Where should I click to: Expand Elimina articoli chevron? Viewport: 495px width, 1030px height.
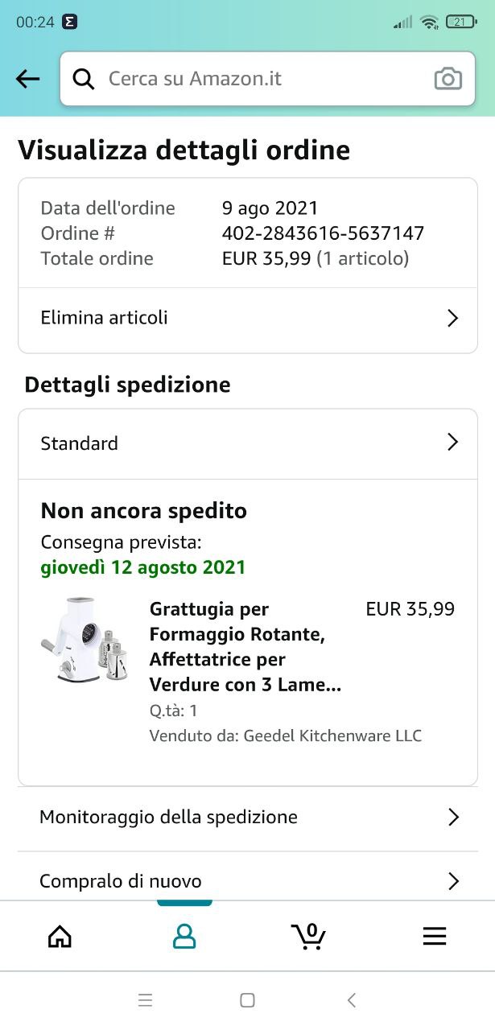click(x=452, y=318)
